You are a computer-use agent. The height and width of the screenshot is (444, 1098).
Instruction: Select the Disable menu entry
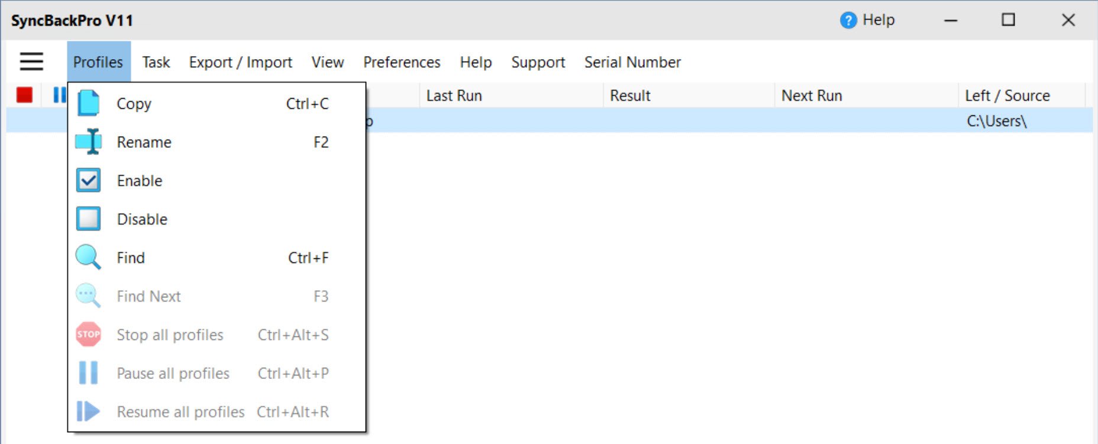[217, 219]
